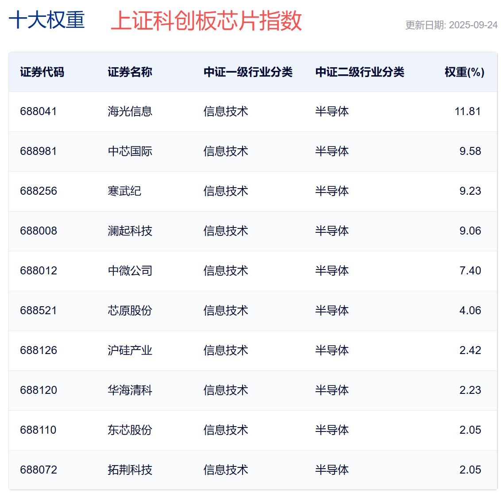Select security code 688981
This screenshot has height=493, width=501.
pos(39,151)
